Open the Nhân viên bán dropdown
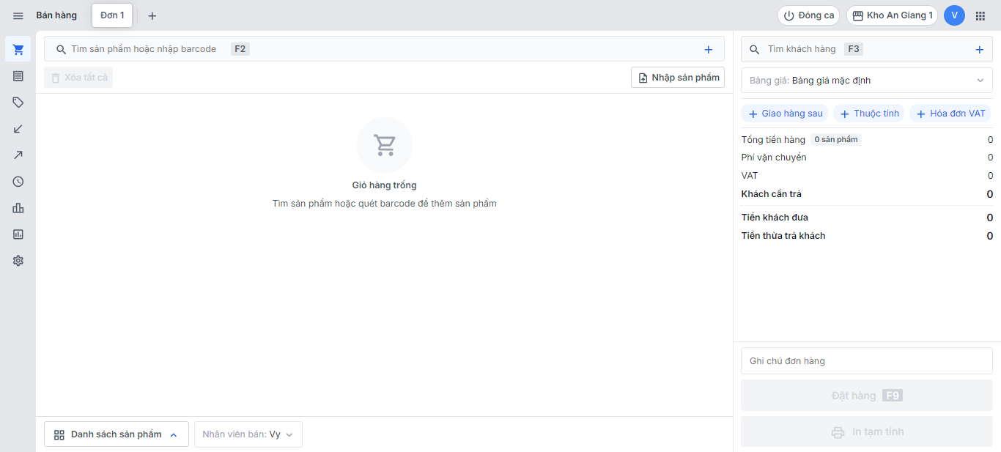The image size is (1001, 452). coord(248,434)
